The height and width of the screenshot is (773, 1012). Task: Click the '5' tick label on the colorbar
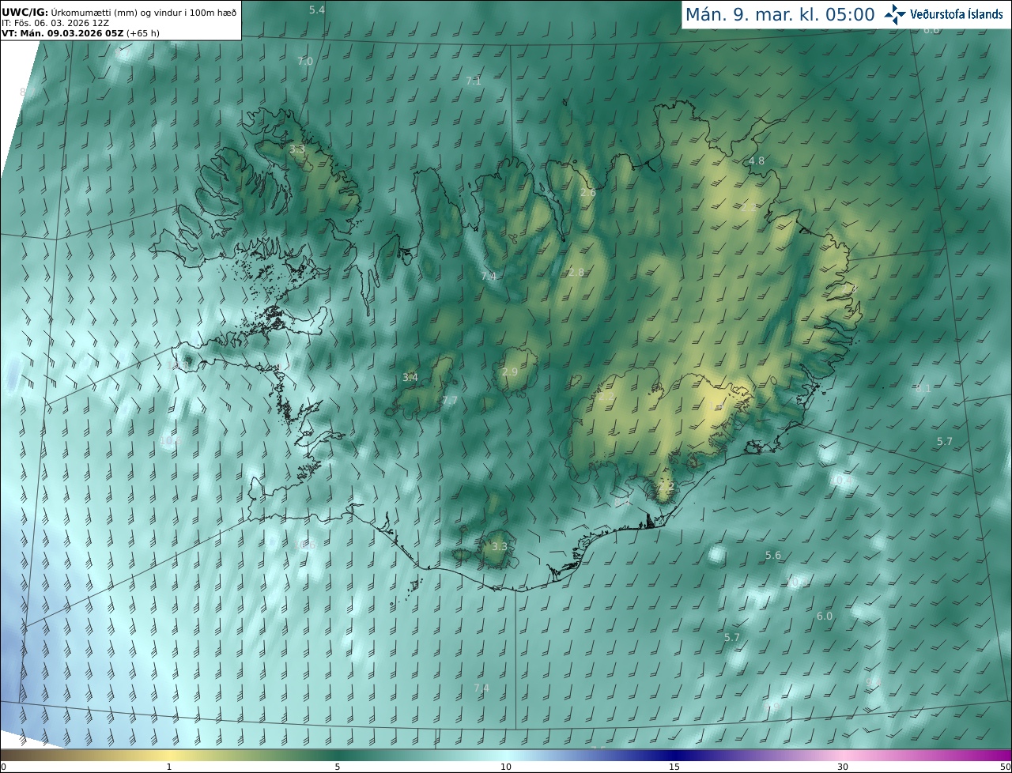click(338, 767)
